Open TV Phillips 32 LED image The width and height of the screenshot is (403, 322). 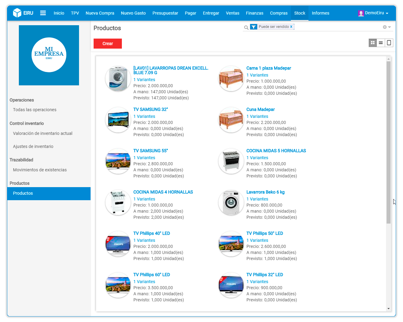tap(231, 285)
